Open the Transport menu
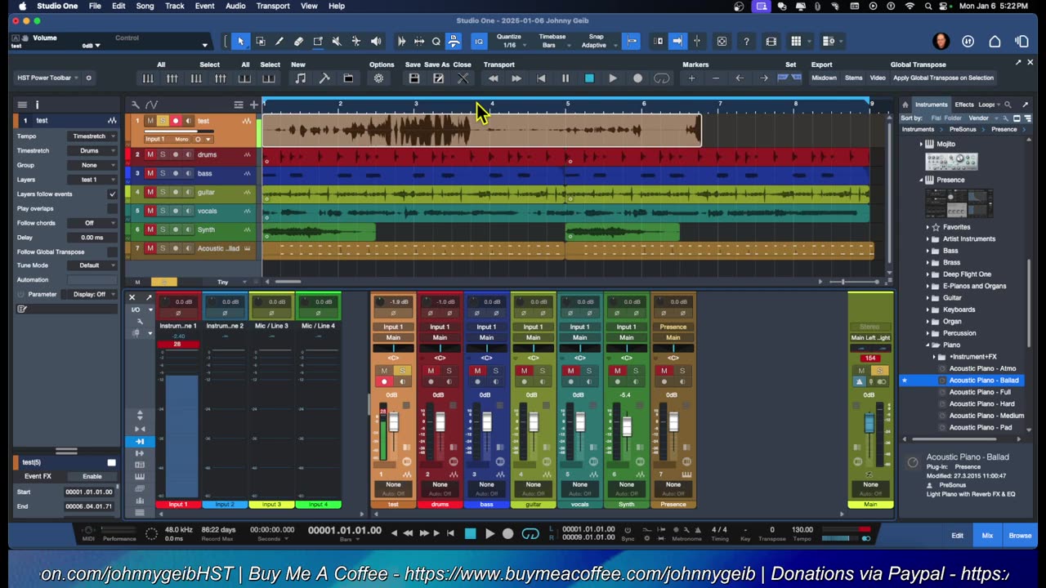The width and height of the screenshot is (1046, 588). pyautogui.click(x=273, y=6)
